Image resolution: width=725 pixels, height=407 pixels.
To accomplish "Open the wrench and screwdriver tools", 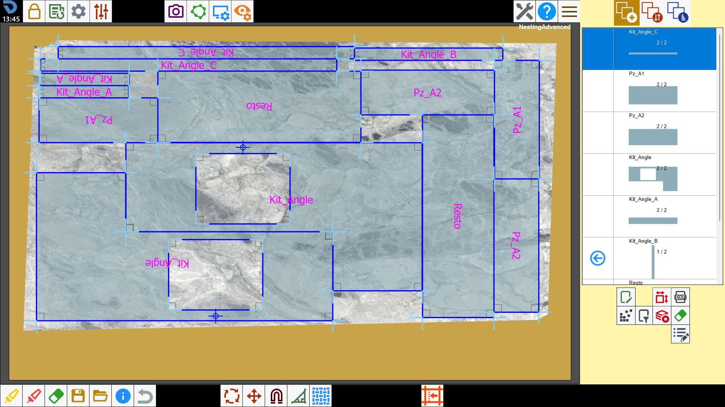I will point(524,11).
